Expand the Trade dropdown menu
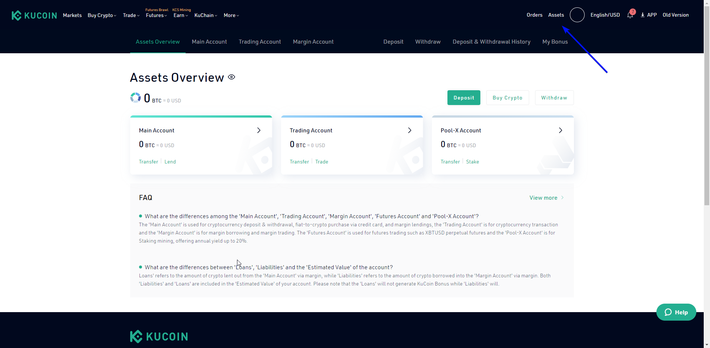Screen dimensions: 710x348 (x=131, y=16)
